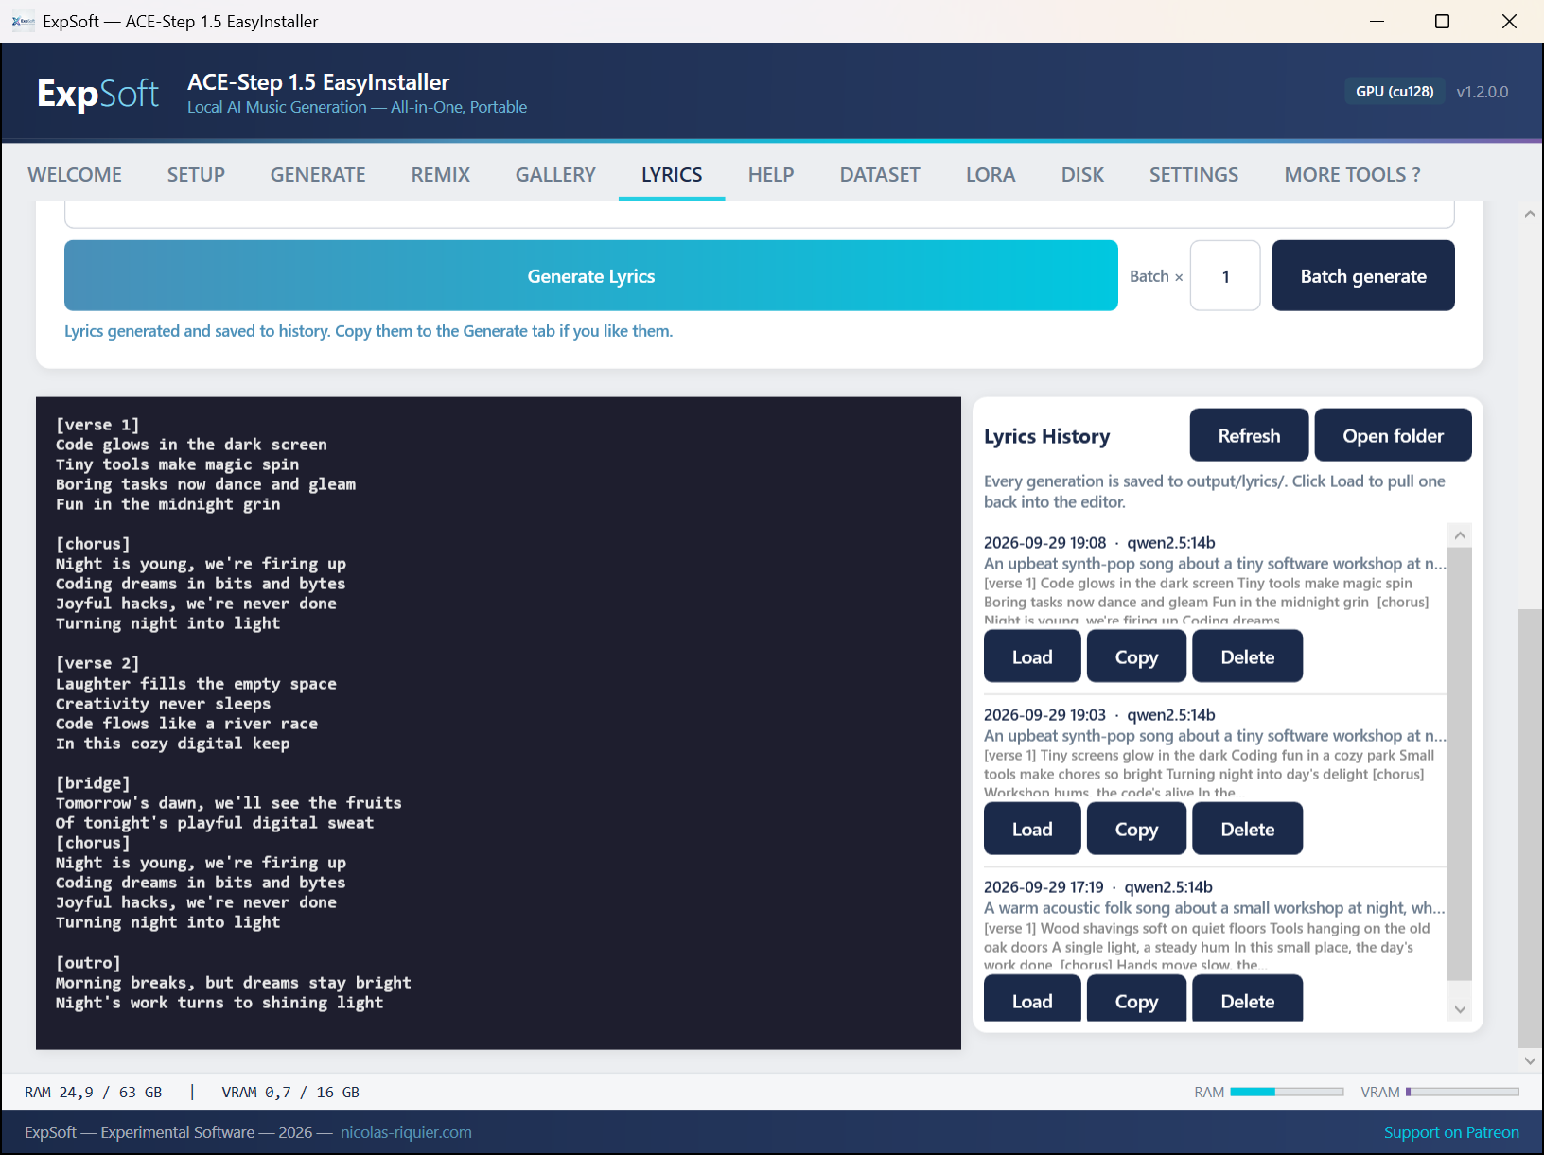This screenshot has height=1155, width=1544.
Task: Click the history list scroll-down arrow
Action: click(x=1460, y=1009)
